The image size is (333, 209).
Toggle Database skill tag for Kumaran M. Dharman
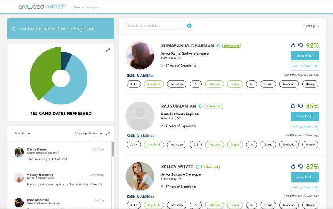214,84
